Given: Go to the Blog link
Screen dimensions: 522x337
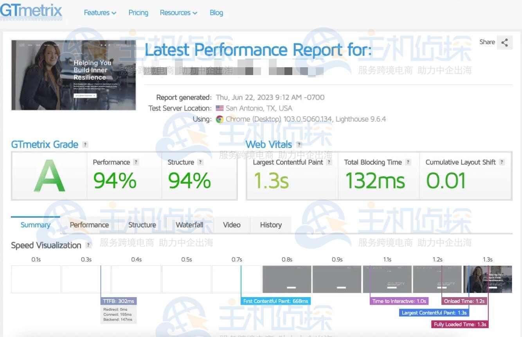Looking at the screenshot, I should 216,13.
